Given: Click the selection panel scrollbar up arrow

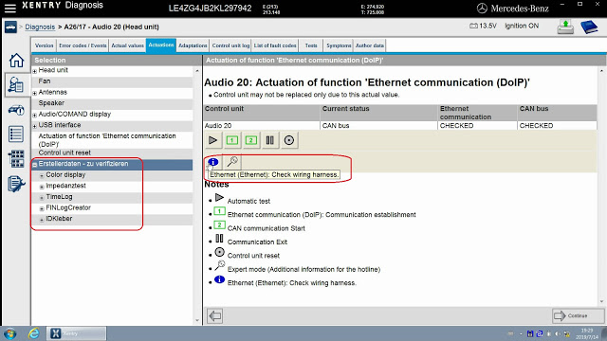Looking at the screenshot, I should pos(197,71).
